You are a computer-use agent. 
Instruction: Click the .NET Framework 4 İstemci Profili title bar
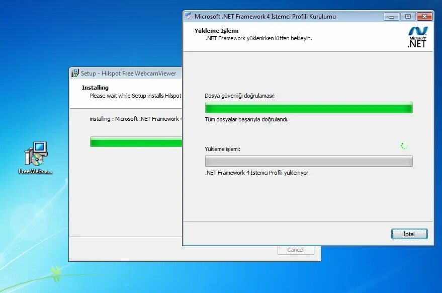(x=282, y=16)
